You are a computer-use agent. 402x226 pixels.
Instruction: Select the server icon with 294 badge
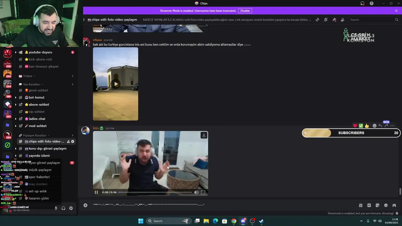pyautogui.click(x=8, y=74)
